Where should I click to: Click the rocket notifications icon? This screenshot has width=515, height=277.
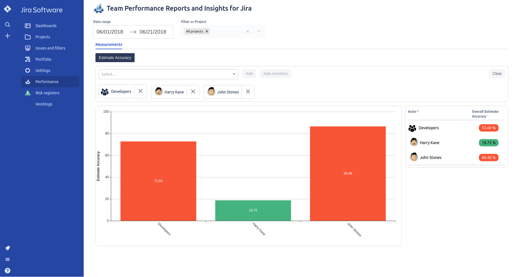[x=8, y=248]
